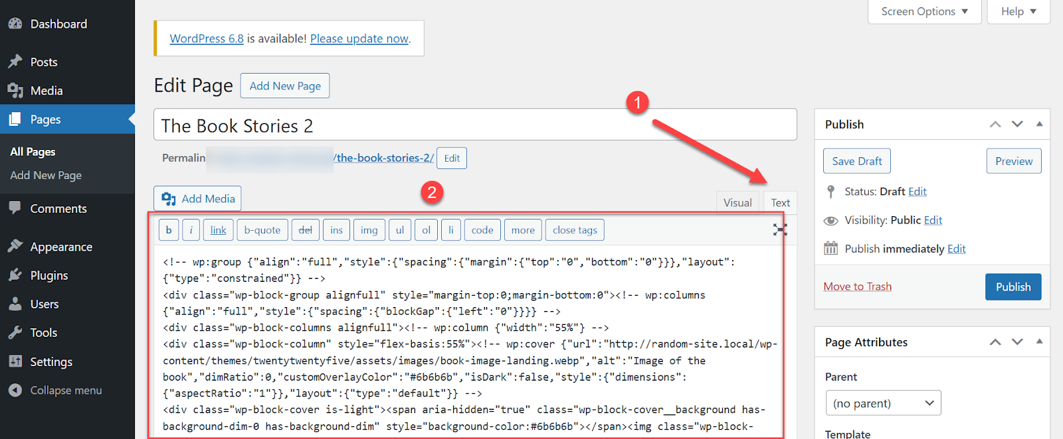
Task: Click the Publish calendar icon
Action: [x=830, y=249]
